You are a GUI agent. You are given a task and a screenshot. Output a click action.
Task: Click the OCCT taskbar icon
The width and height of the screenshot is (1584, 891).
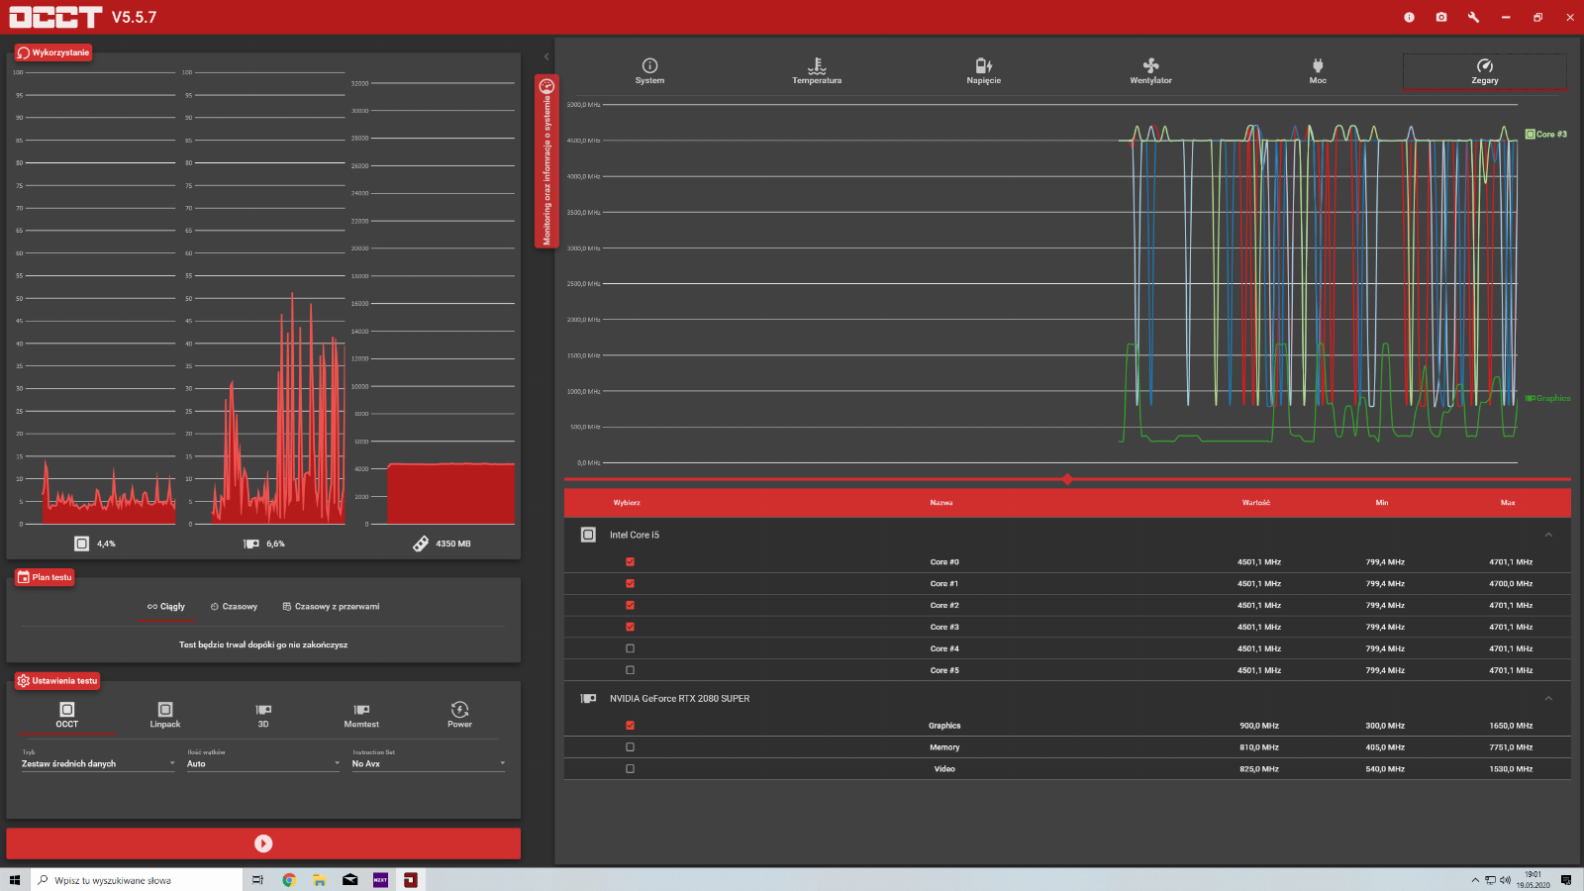(410, 880)
